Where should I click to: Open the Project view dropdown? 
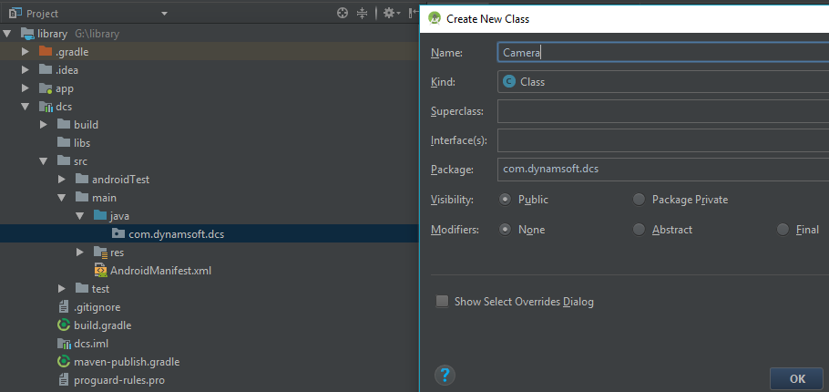(x=164, y=14)
